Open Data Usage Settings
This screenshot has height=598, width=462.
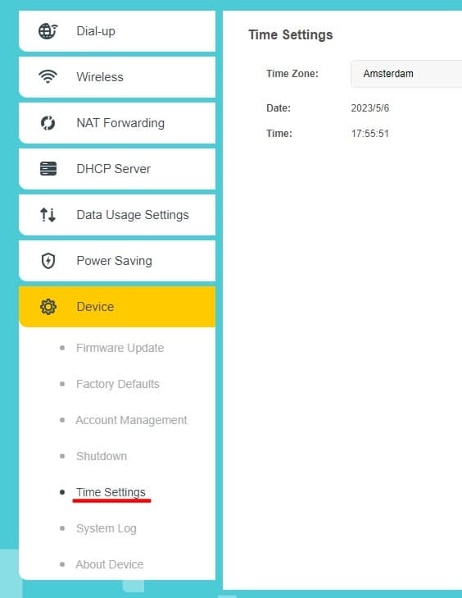point(117,215)
